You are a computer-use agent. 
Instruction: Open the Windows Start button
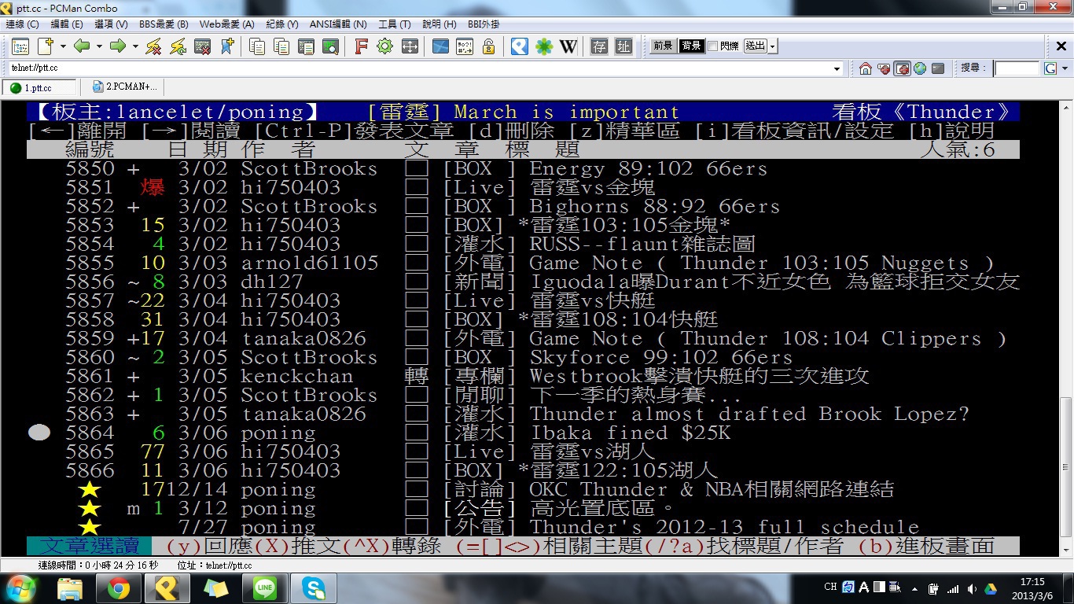click(20, 588)
